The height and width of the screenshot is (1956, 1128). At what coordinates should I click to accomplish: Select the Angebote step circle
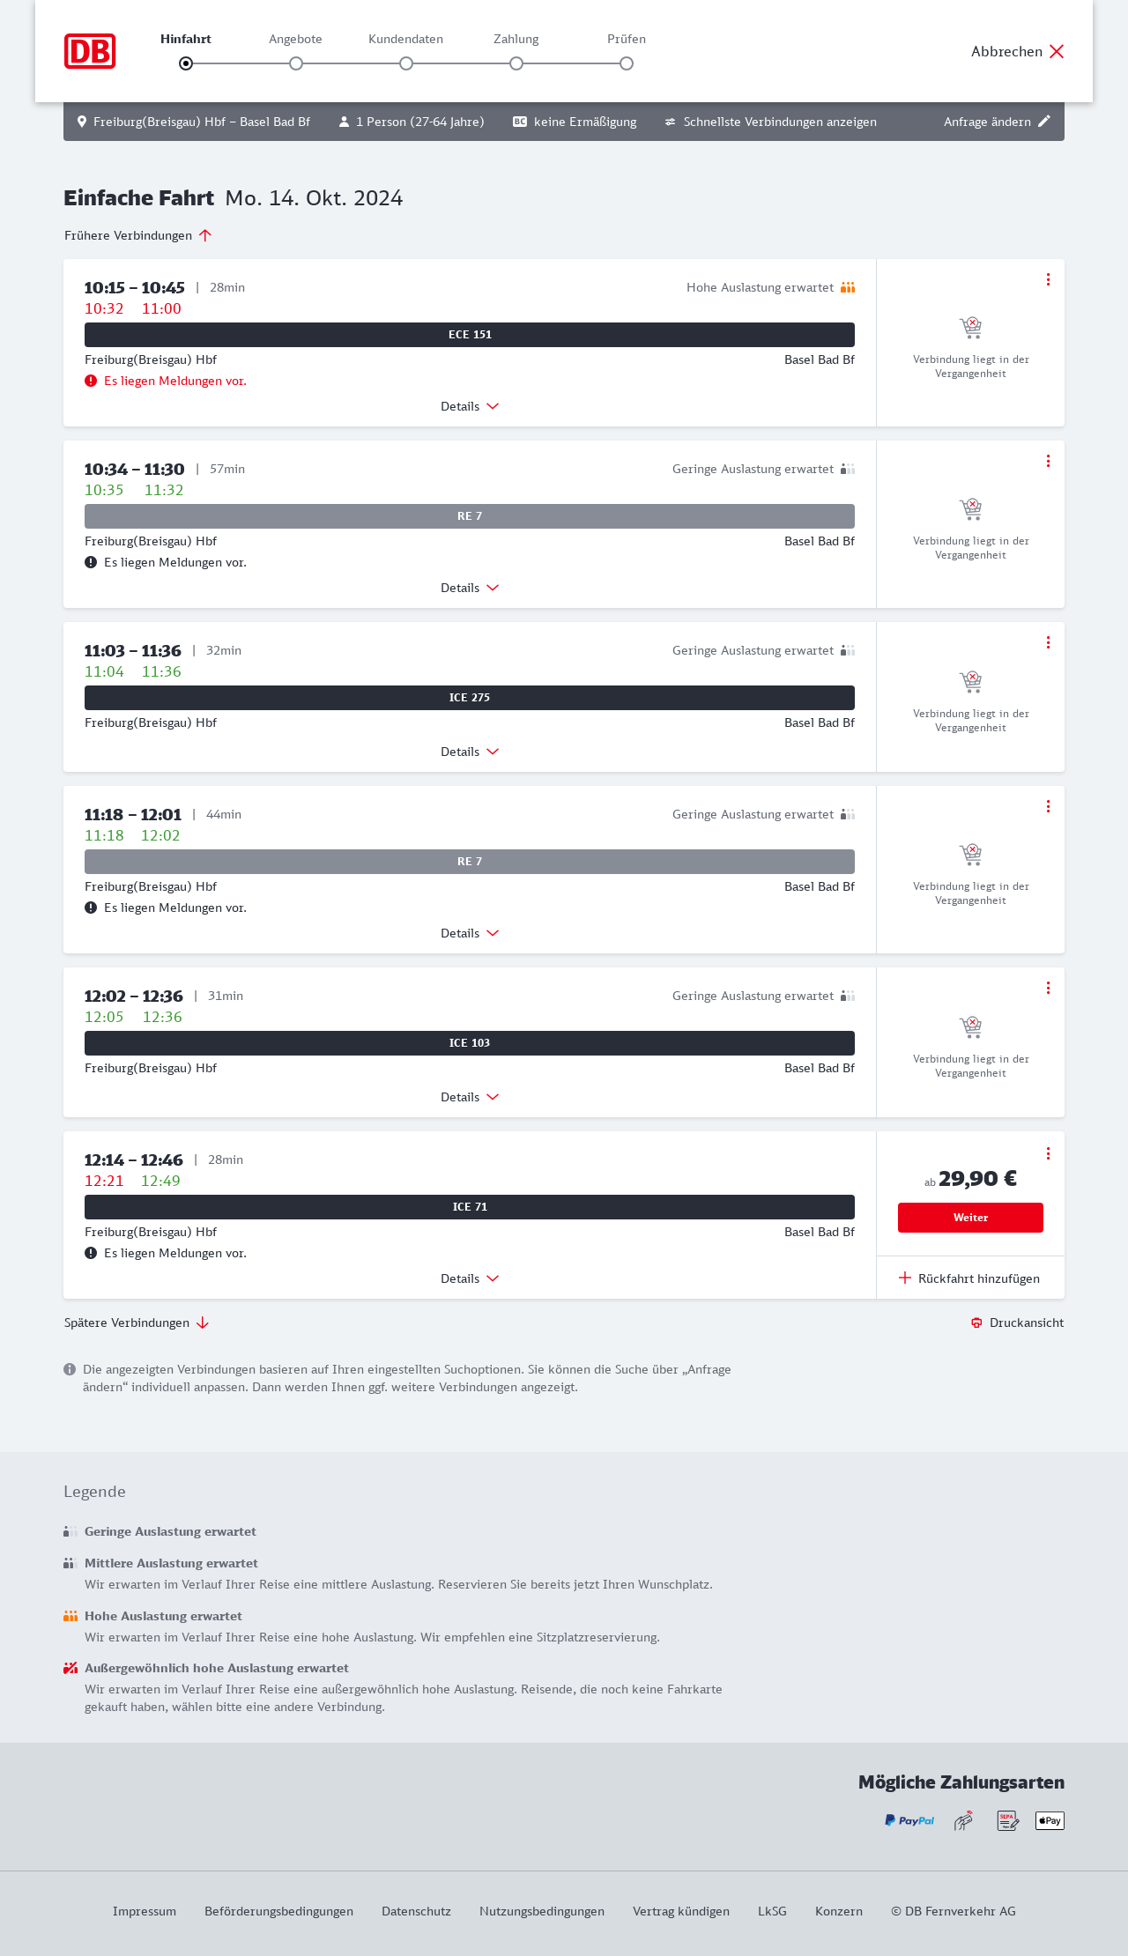(x=296, y=63)
